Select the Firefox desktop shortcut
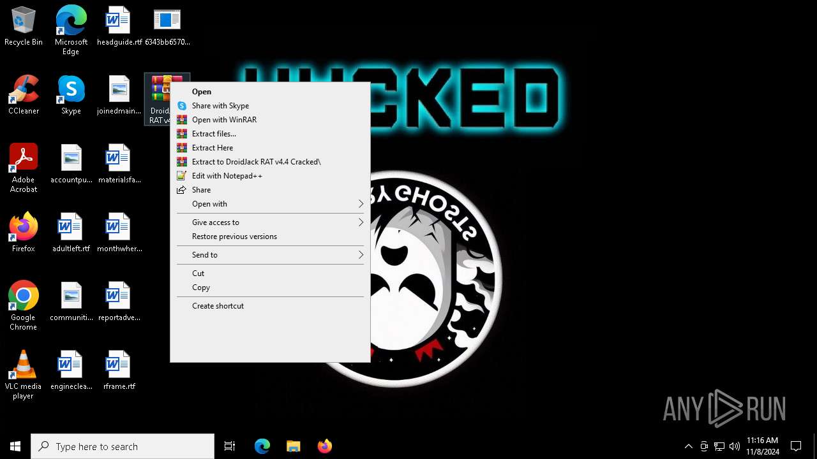Screen dimensions: 817x459 24,233
